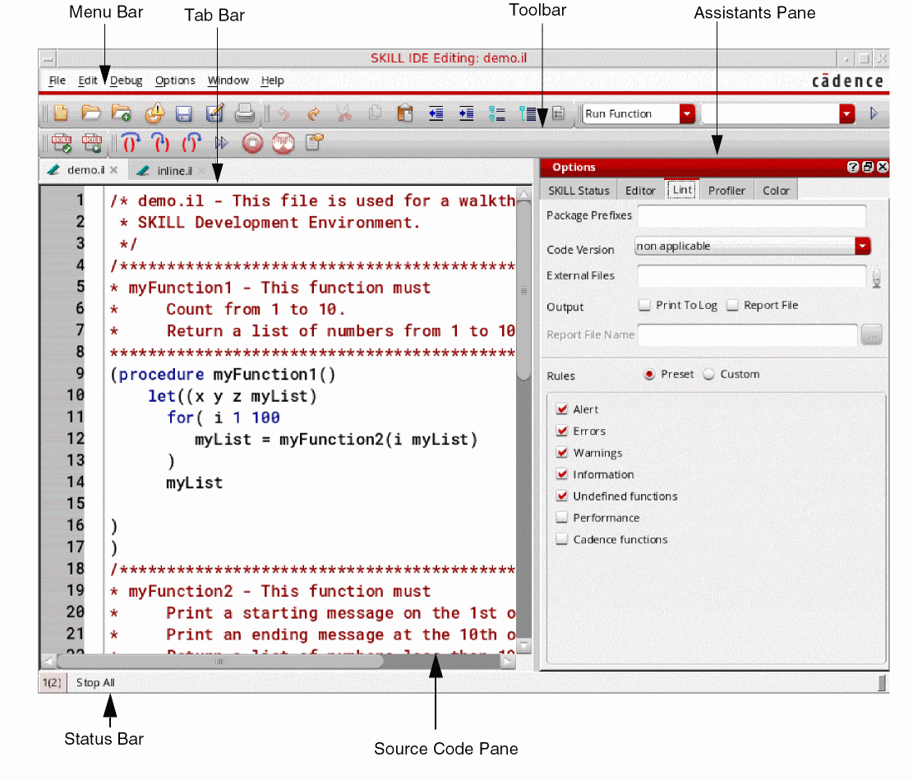Screen dimensions: 913x780
Task: Switch to the Profiler tab
Action: click(x=726, y=191)
